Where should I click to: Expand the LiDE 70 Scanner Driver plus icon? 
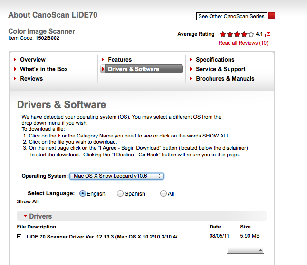coord(19,237)
